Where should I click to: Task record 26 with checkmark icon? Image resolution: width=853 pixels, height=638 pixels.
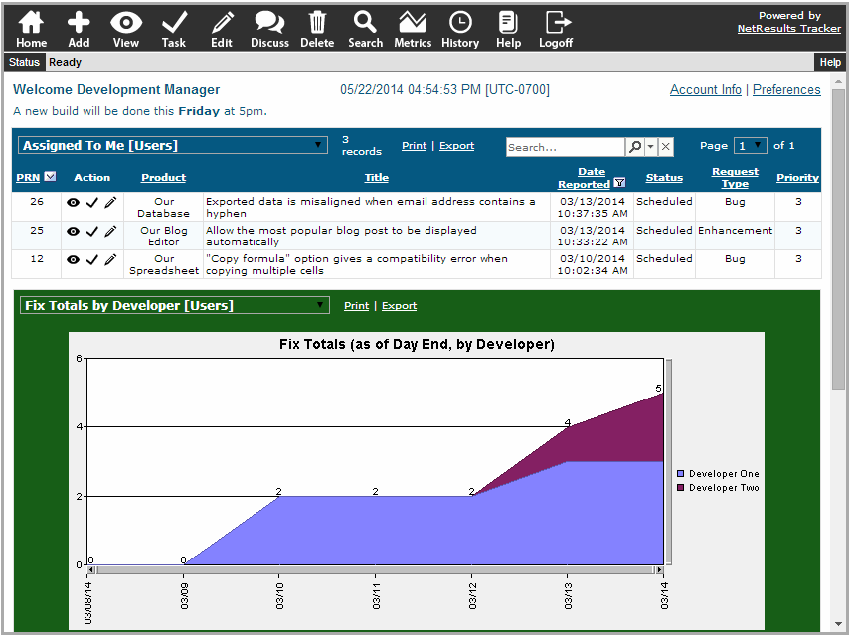(x=91, y=203)
